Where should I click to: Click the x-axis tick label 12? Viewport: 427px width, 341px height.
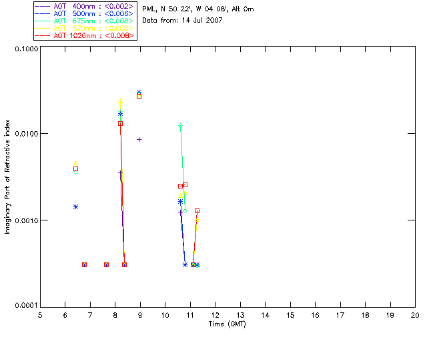click(215, 315)
